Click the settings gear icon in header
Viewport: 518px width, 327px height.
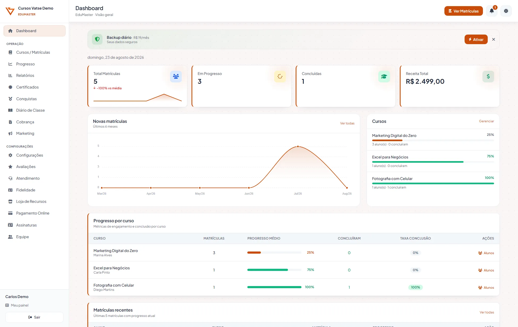[506, 11]
